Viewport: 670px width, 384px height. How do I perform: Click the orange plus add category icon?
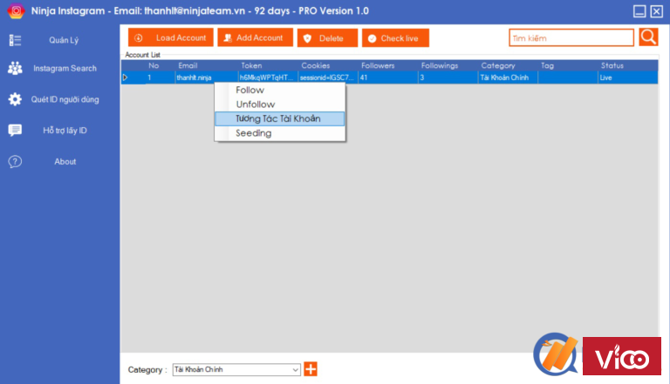coord(311,369)
